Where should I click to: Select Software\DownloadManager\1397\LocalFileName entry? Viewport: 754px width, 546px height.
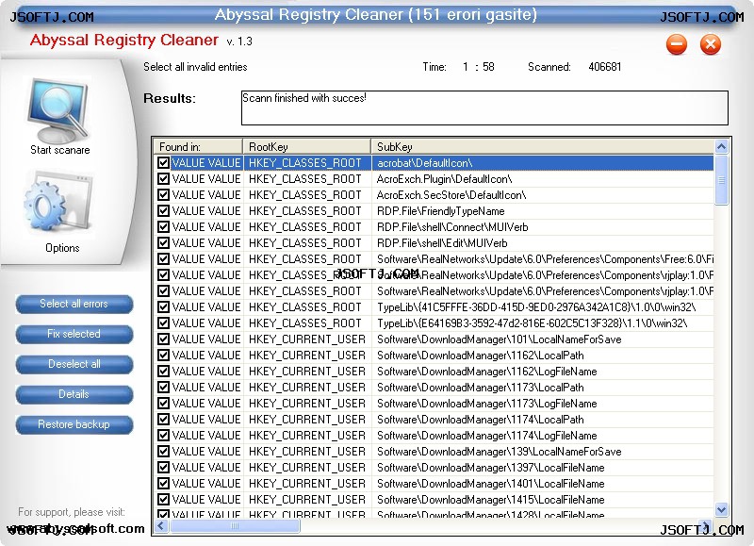(434, 468)
